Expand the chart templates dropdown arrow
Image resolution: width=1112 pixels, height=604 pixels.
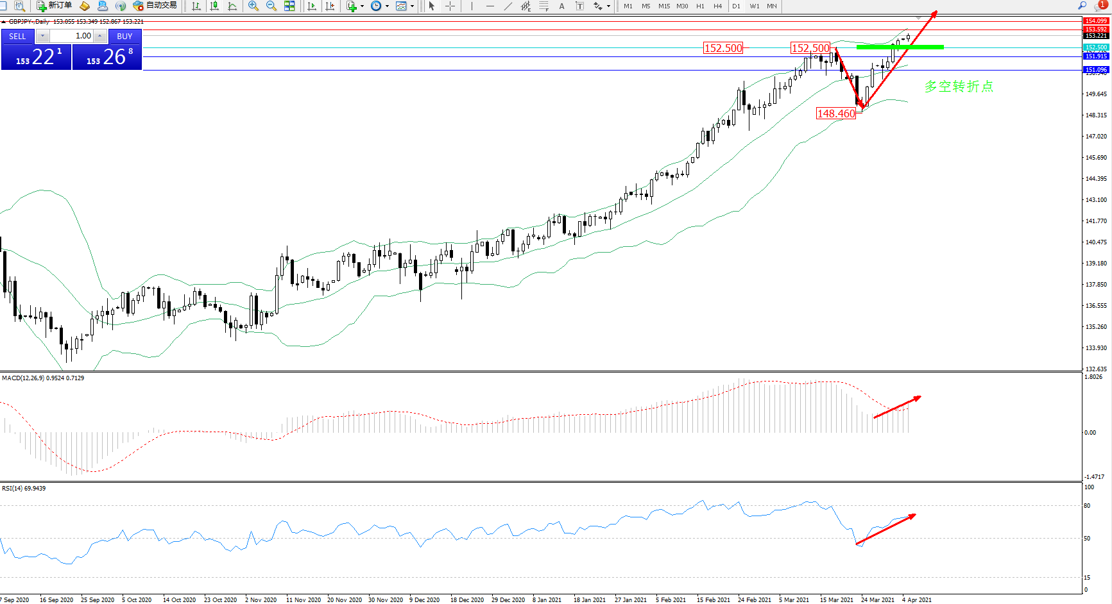(412, 6)
